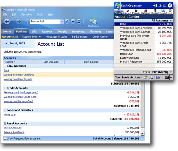Image resolution: width=178 pixels, height=151 pixels.
Task: Switch to the Planning tab
Action: 95,32
